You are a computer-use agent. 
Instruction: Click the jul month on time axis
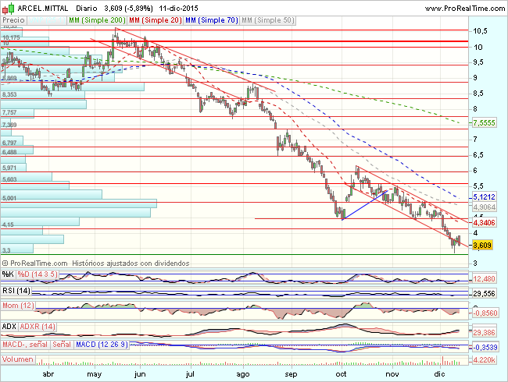(x=190, y=374)
